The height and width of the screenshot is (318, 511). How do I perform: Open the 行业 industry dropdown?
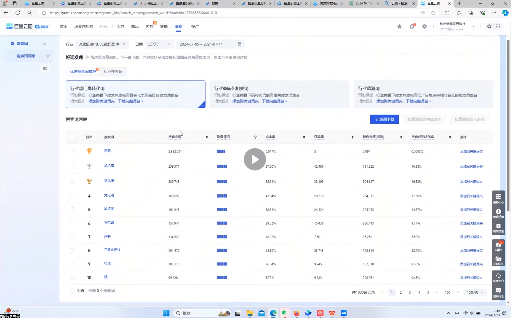102,44
